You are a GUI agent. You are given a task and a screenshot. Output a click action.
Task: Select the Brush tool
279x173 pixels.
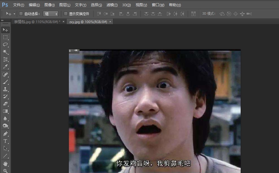point(5,82)
